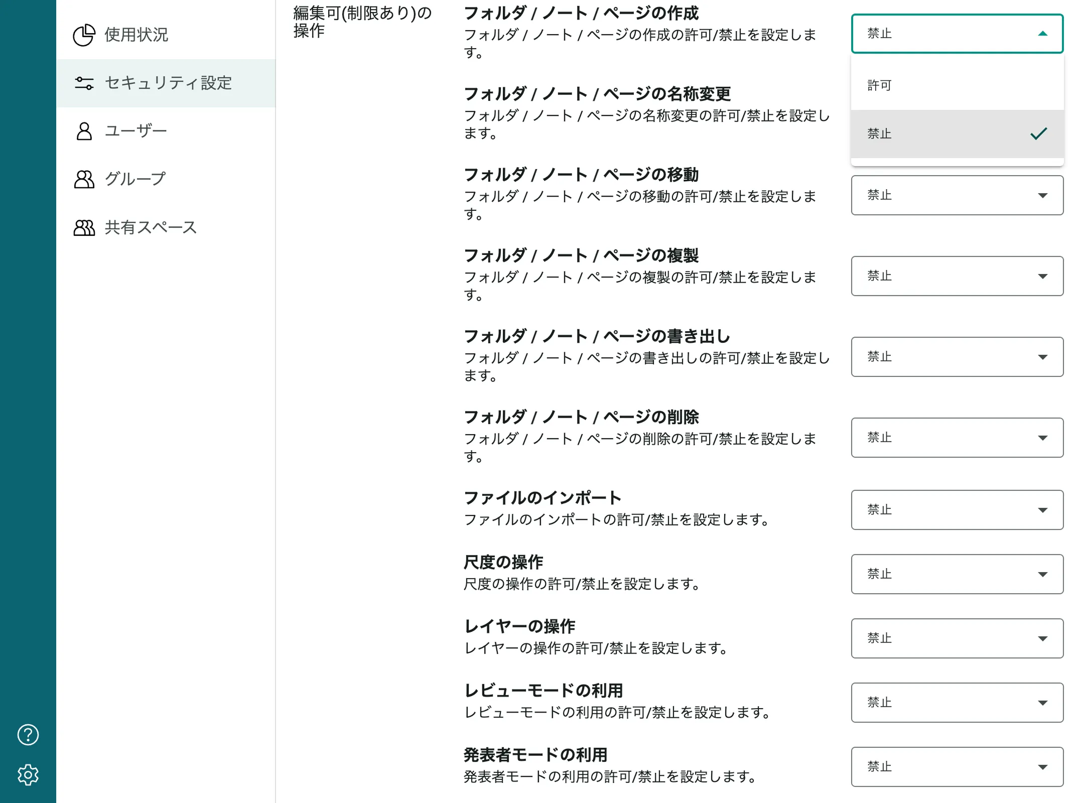1080x803 pixels.
Task: Select the セキュリティ設定 menu item
Action: point(166,83)
